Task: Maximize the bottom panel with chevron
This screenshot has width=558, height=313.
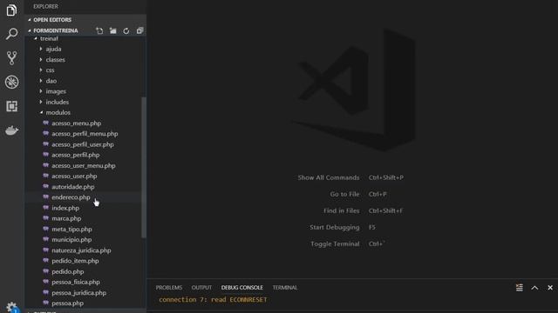Action: point(534,288)
